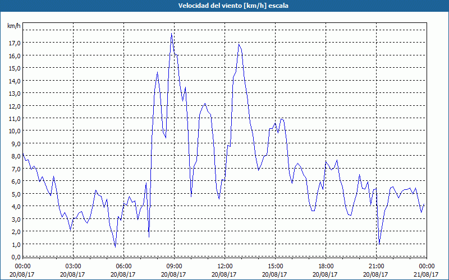Select the "20/08/17" date beneath "21:00"

pyautogui.click(x=376, y=274)
